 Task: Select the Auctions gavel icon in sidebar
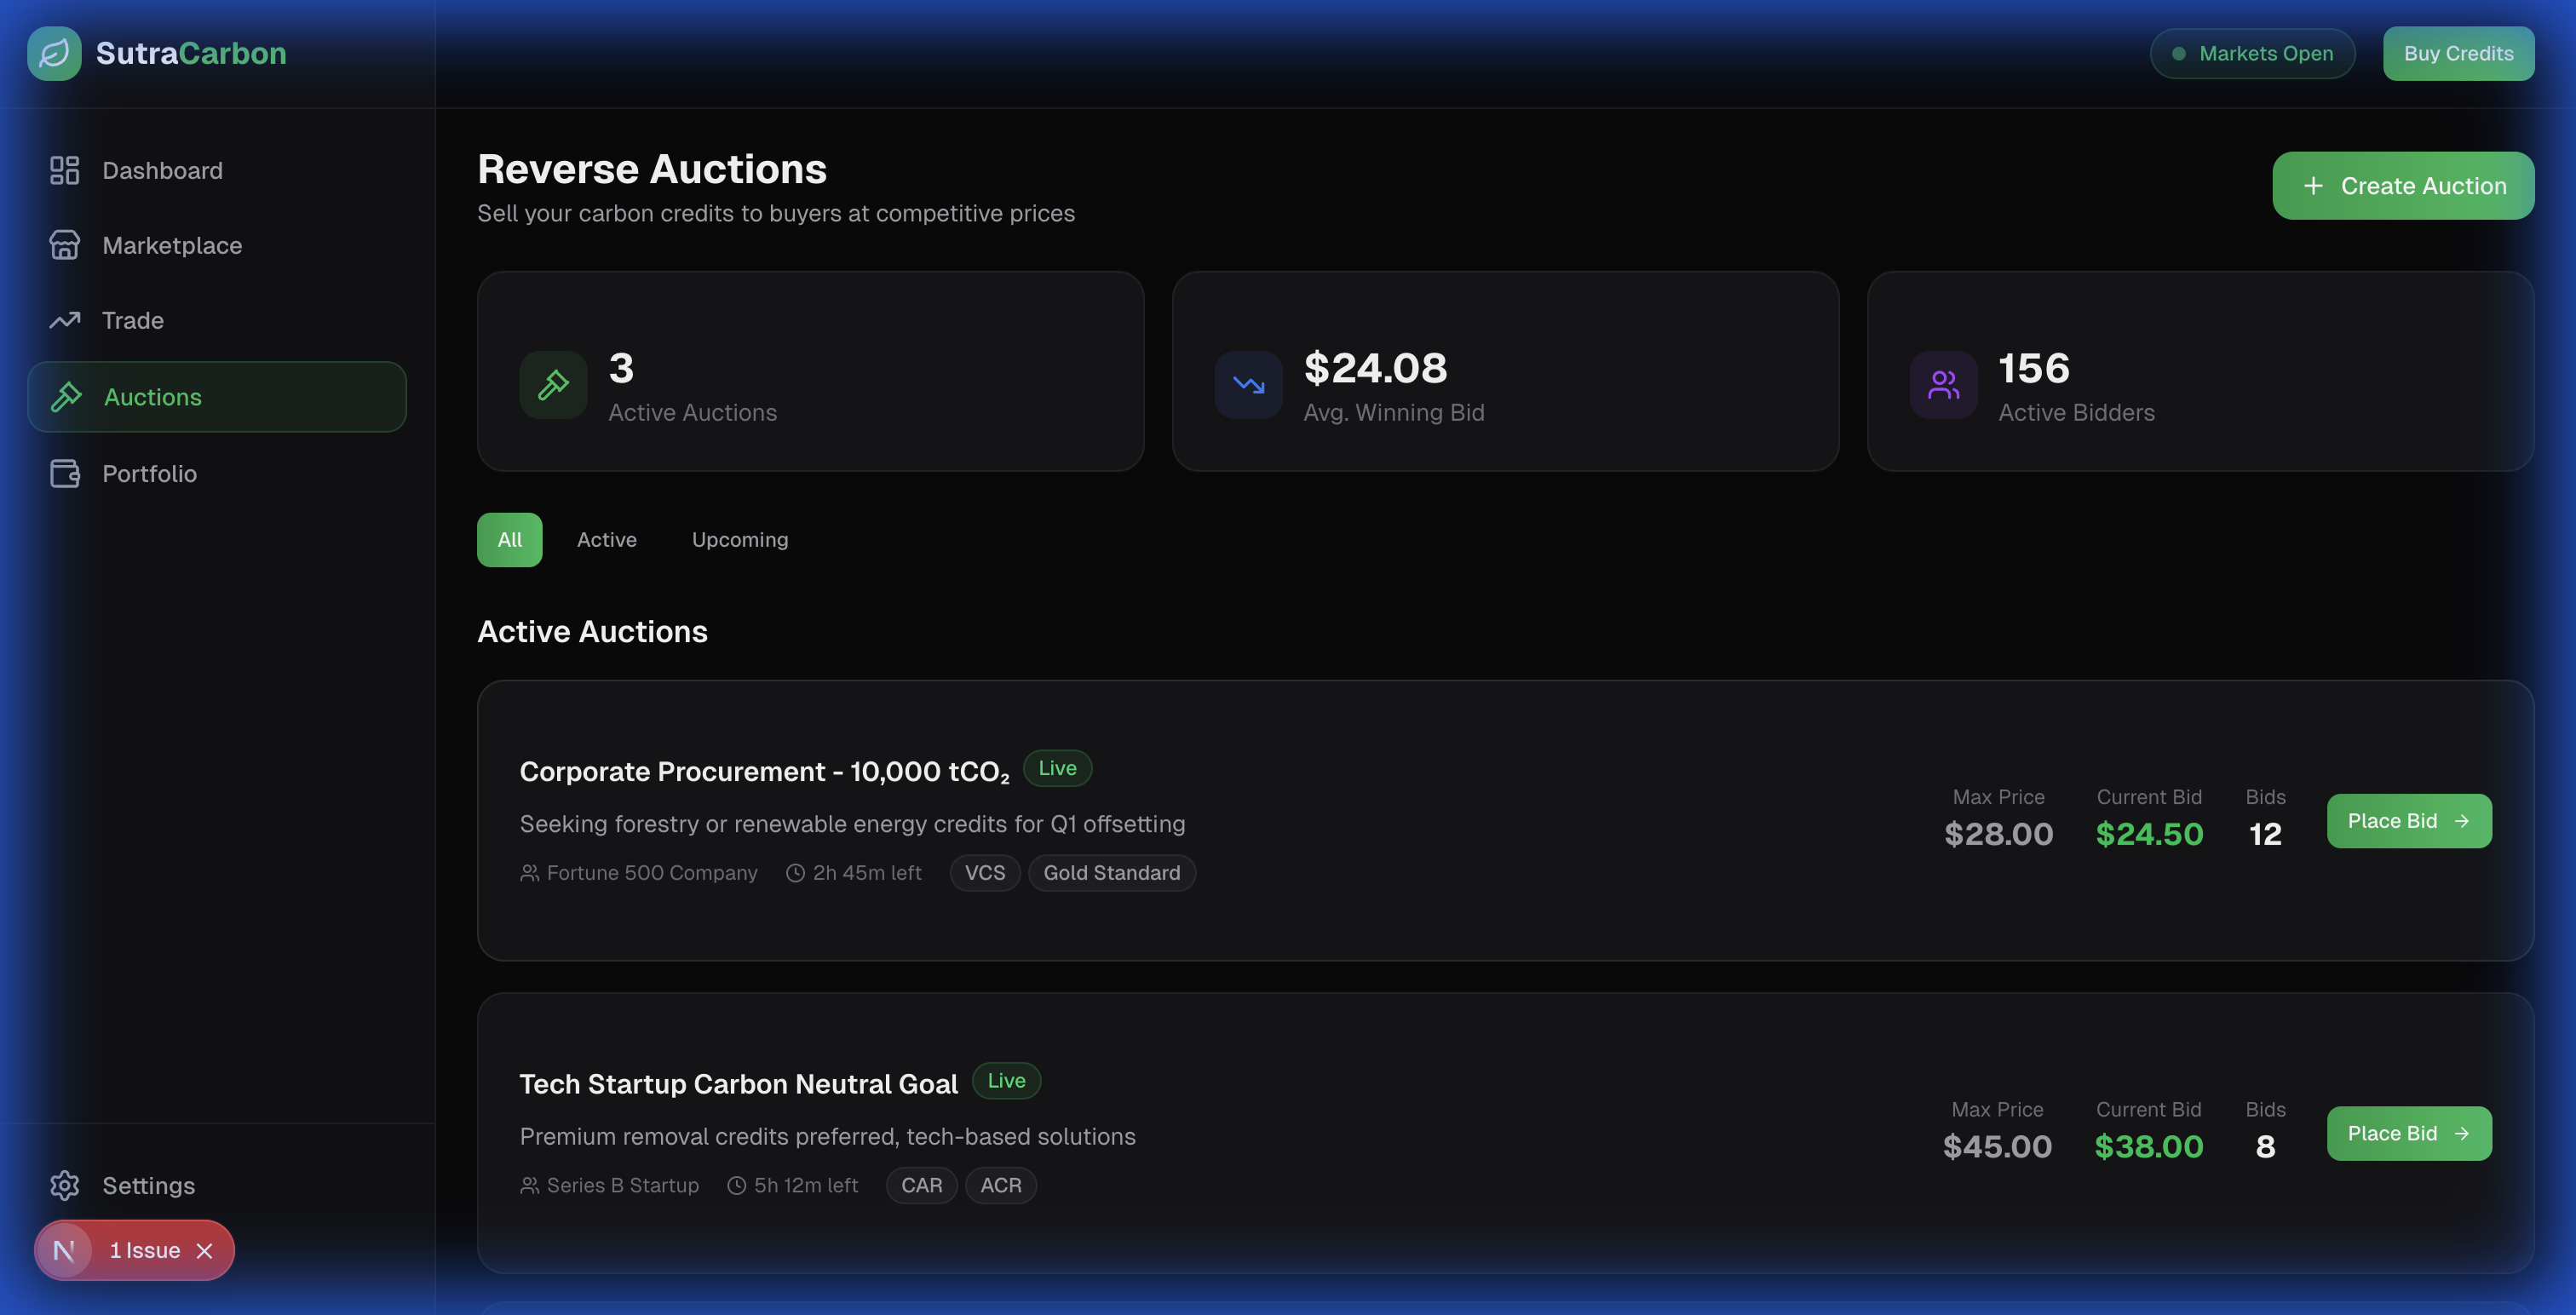66,397
